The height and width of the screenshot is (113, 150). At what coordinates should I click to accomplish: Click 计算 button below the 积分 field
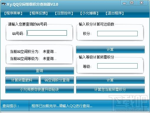(110, 49)
